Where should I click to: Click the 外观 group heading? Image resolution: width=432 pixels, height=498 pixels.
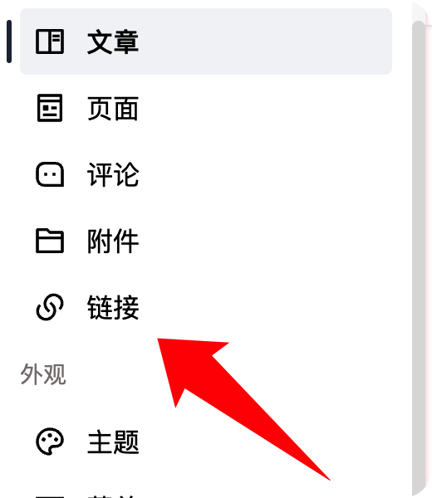[x=43, y=374]
